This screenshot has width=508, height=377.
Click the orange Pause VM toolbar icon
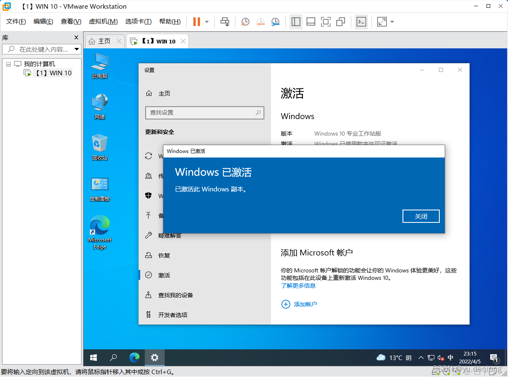(196, 21)
